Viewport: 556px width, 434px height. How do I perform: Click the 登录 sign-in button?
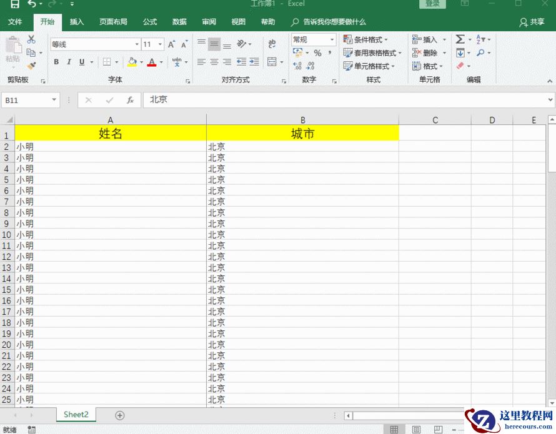pyautogui.click(x=432, y=4)
